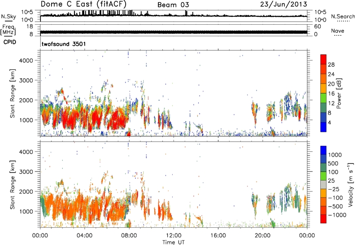Click the 'CPID' row label
The height and width of the screenshot is (245, 355).
click(x=10, y=42)
